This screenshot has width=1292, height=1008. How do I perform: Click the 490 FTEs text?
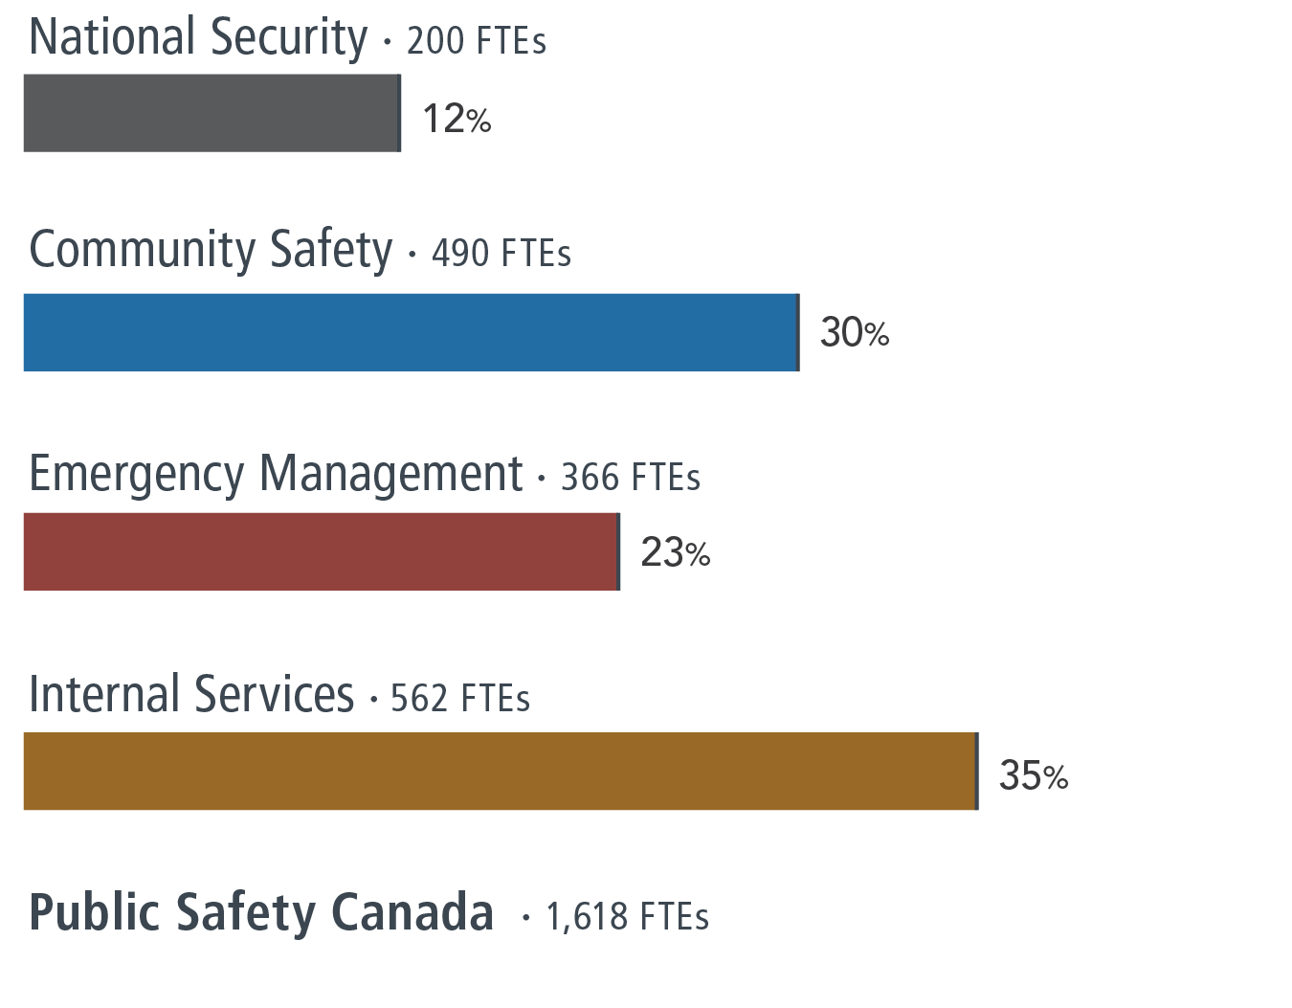point(501,254)
